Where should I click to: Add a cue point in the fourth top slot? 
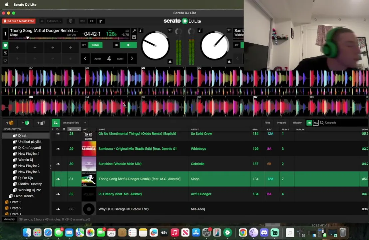[x=70, y=48]
